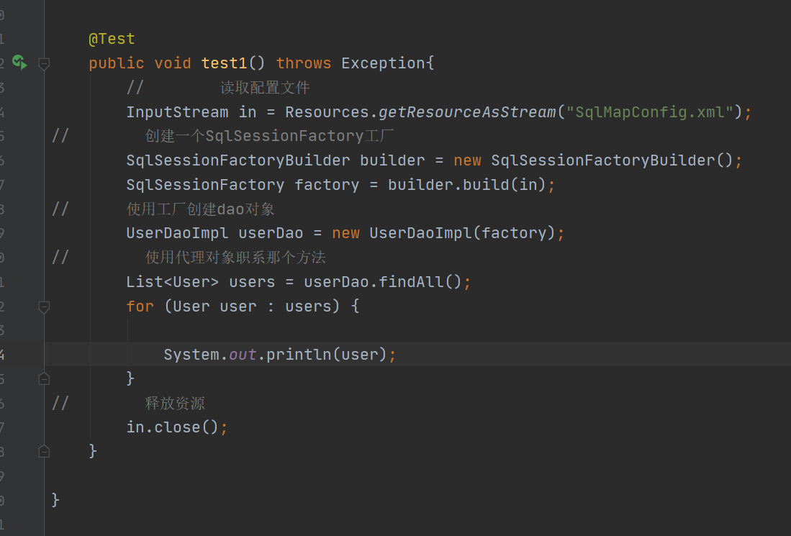Click the "SqlMapConfig.xml" string literal

pyautogui.click(x=650, y=112)
